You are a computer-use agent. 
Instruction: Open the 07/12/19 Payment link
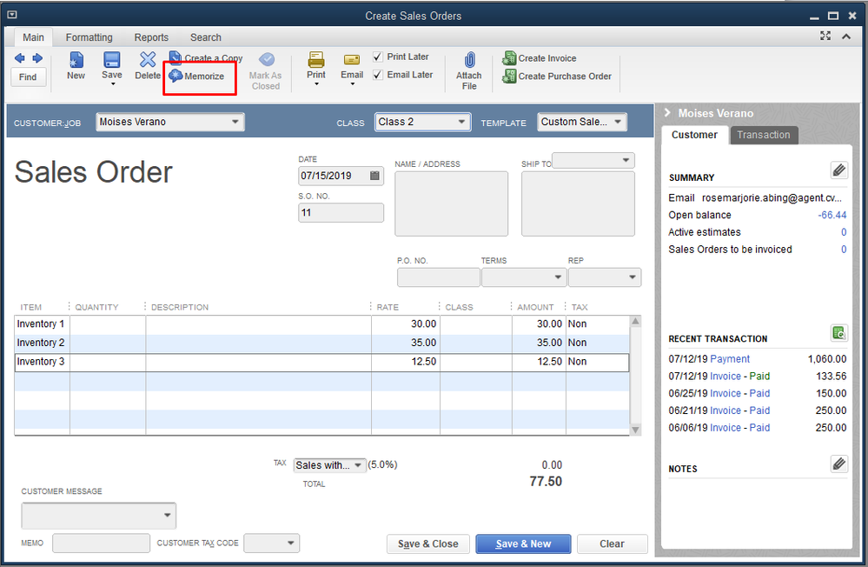tap(730, 359)
